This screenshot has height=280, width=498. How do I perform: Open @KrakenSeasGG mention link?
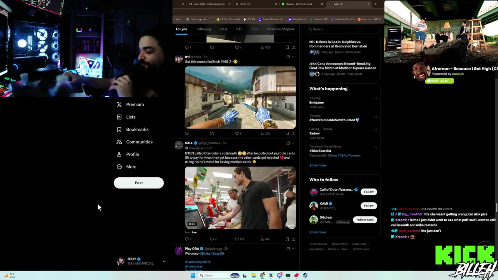point(212,254)
